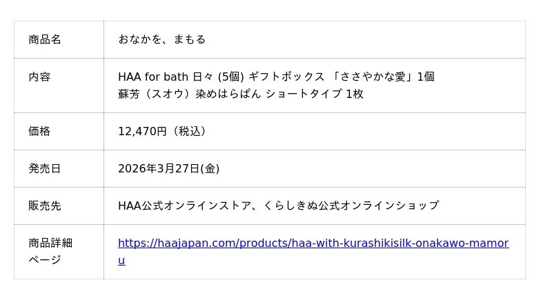552x300 pixels.
Task: Click the 商品名 label cell
Action: (45, 40)
